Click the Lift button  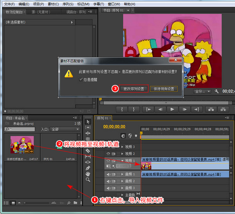point(211,109)
